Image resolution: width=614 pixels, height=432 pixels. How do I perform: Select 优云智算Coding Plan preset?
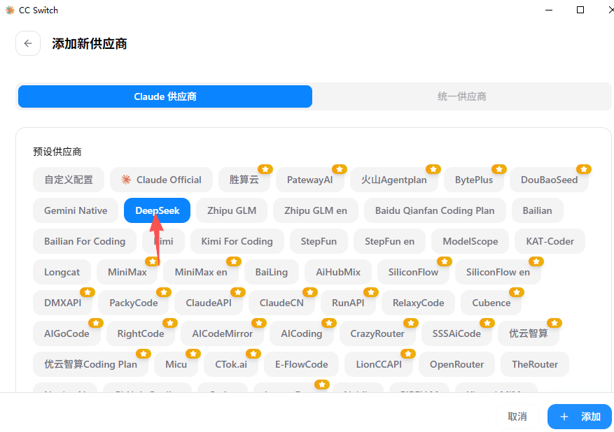pos(90,364)
